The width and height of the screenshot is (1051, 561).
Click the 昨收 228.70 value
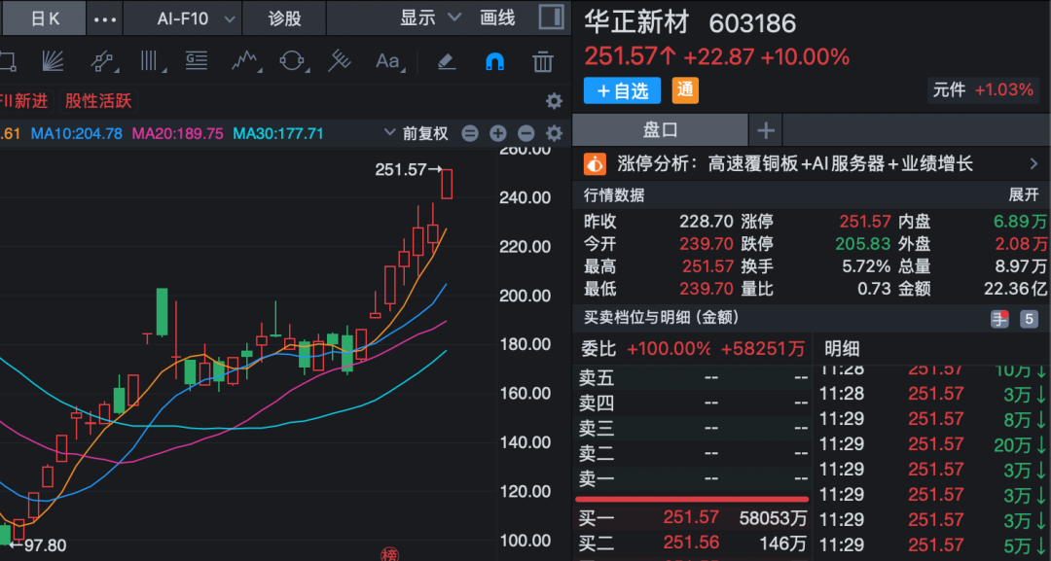[707, 222]
